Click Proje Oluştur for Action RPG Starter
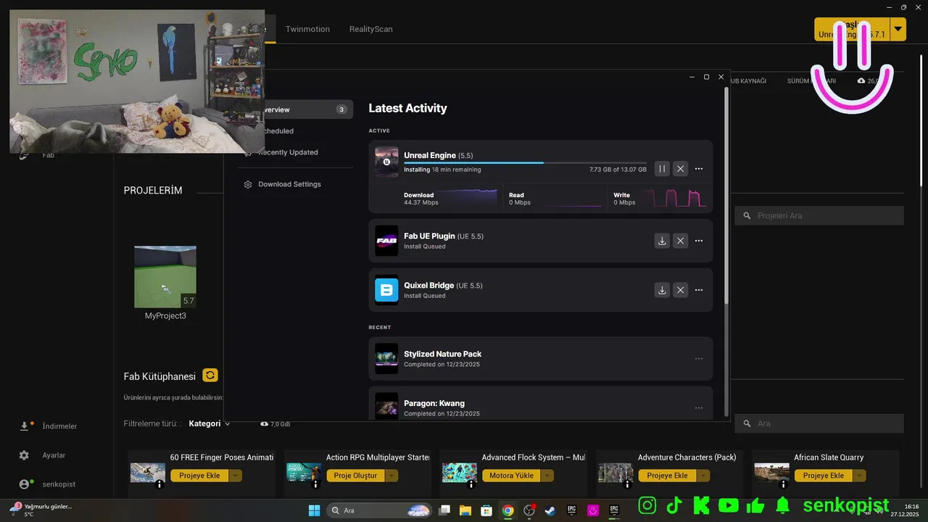This screenshot has width=928, height=522. [355, 476]
